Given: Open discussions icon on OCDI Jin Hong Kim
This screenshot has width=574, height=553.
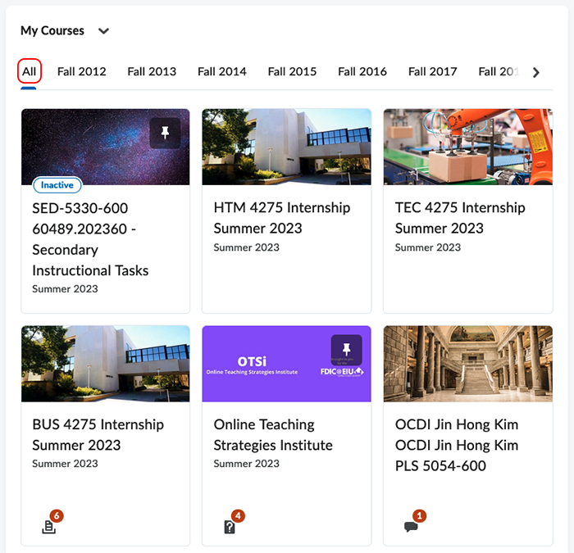Looking at the screenshot, I should pyautogui.click(x=412, y=527).
